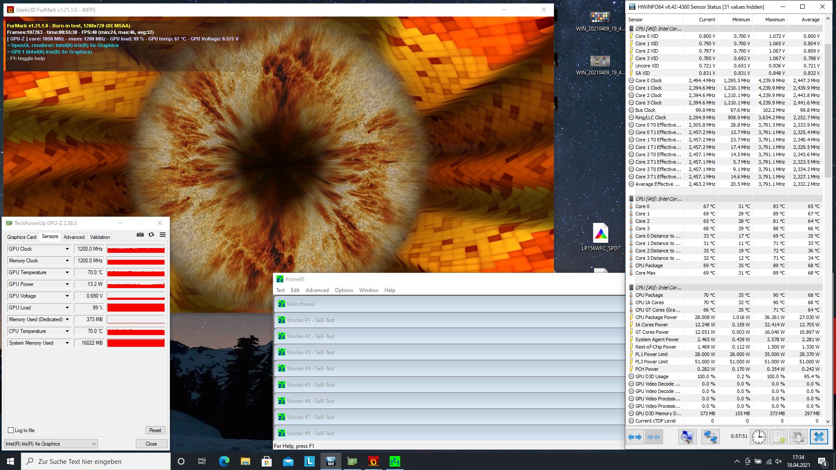Click HWiNFO expand arrows icon
The height and width of the screenshot is (470, 836).
coord(635,436)
